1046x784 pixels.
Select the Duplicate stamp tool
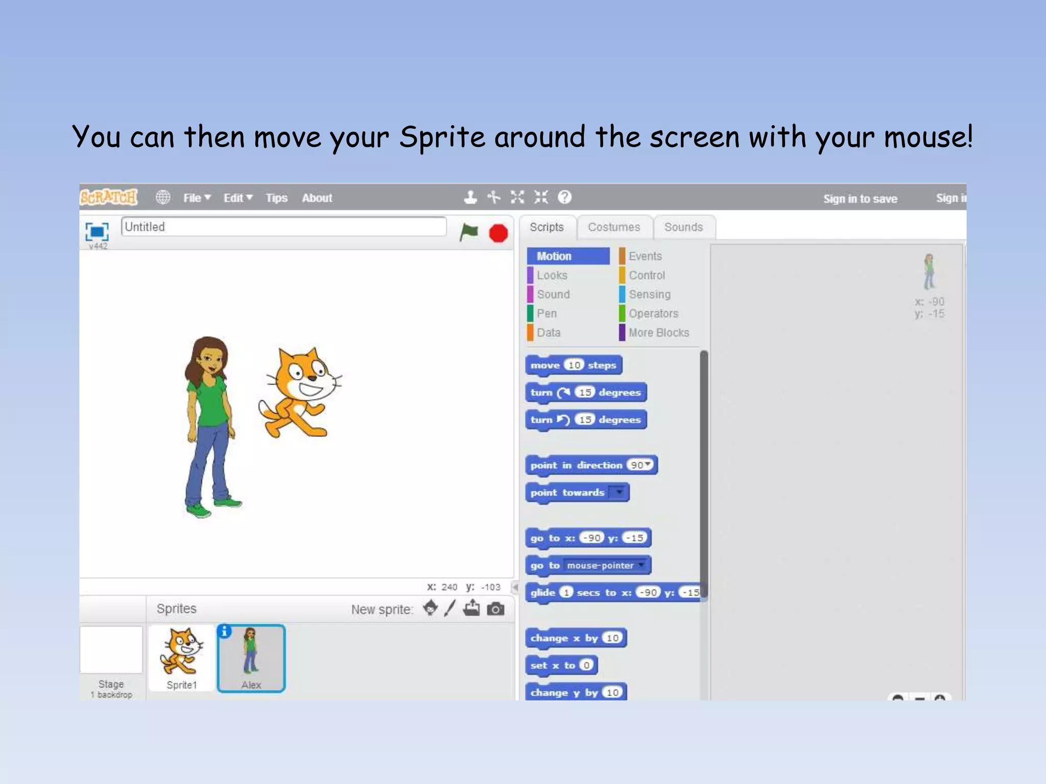[470, 197]
